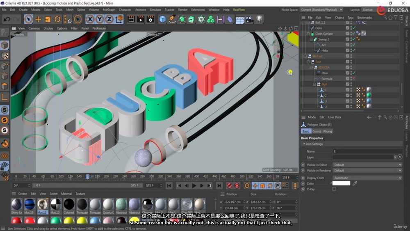Viewport: 410px width, 231px height.
Task: Click Render View clapperboard icon
Action: point(131,19)
